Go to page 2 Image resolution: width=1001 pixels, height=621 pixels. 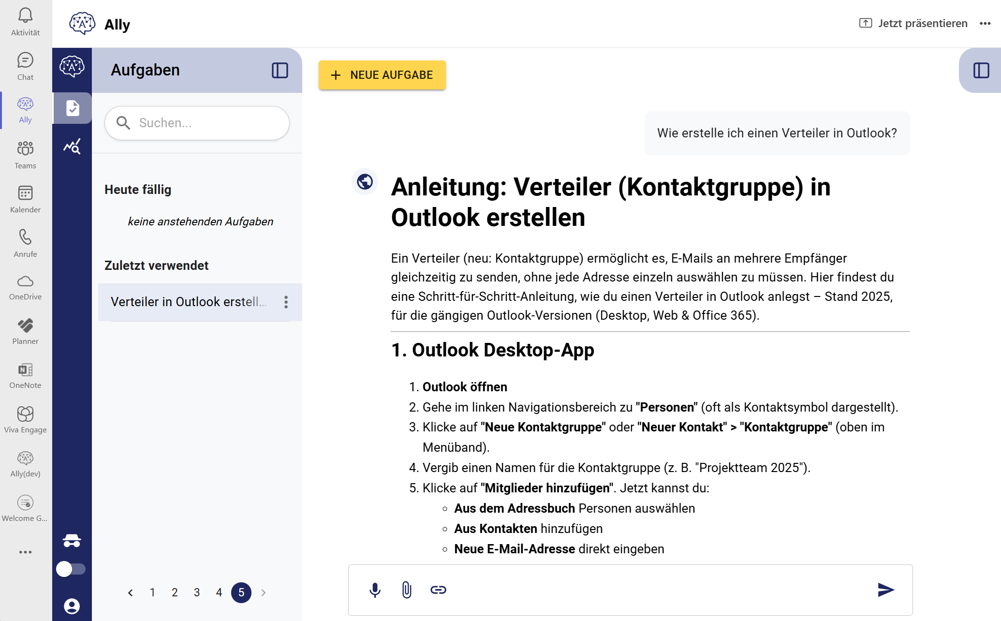point(175,592)
